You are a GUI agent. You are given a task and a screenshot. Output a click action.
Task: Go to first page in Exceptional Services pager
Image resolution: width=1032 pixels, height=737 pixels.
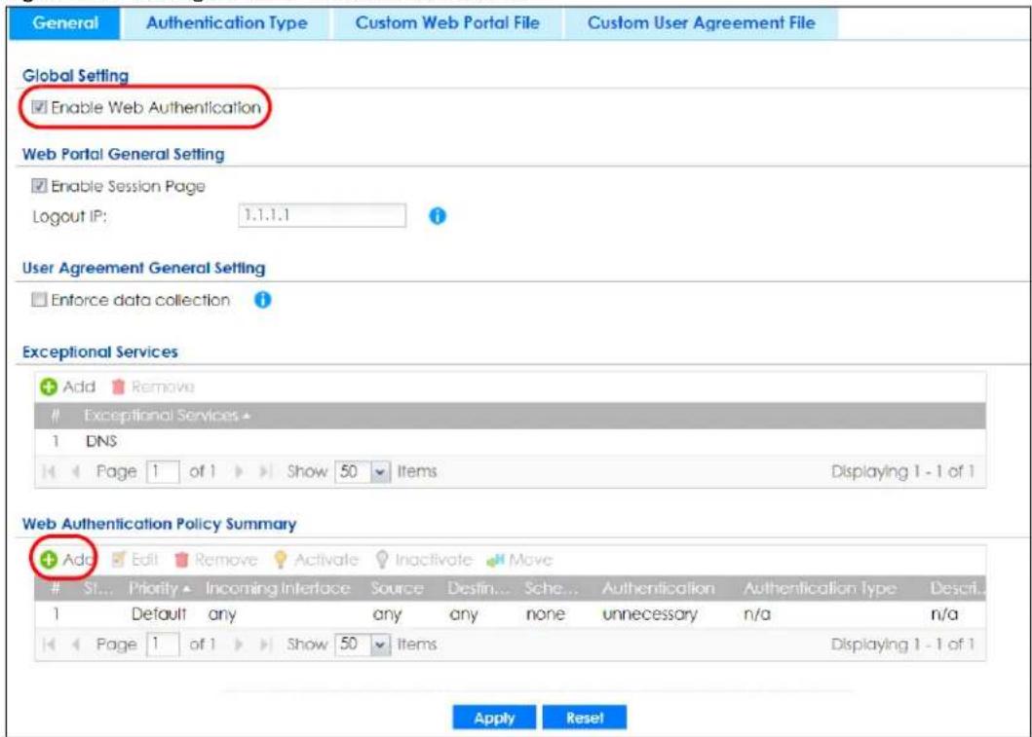pyautogui.click(x=49, y=471)
